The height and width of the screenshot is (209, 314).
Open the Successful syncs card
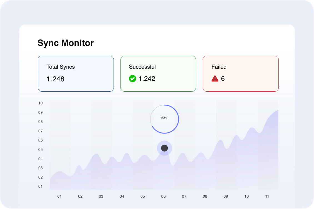click(x=158, y=74)
